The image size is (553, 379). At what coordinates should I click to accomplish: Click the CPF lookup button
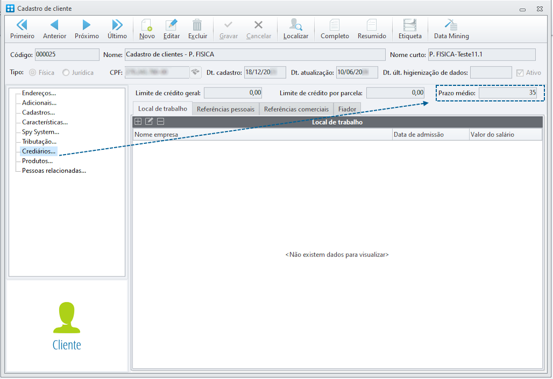click(x=195, y=72)
